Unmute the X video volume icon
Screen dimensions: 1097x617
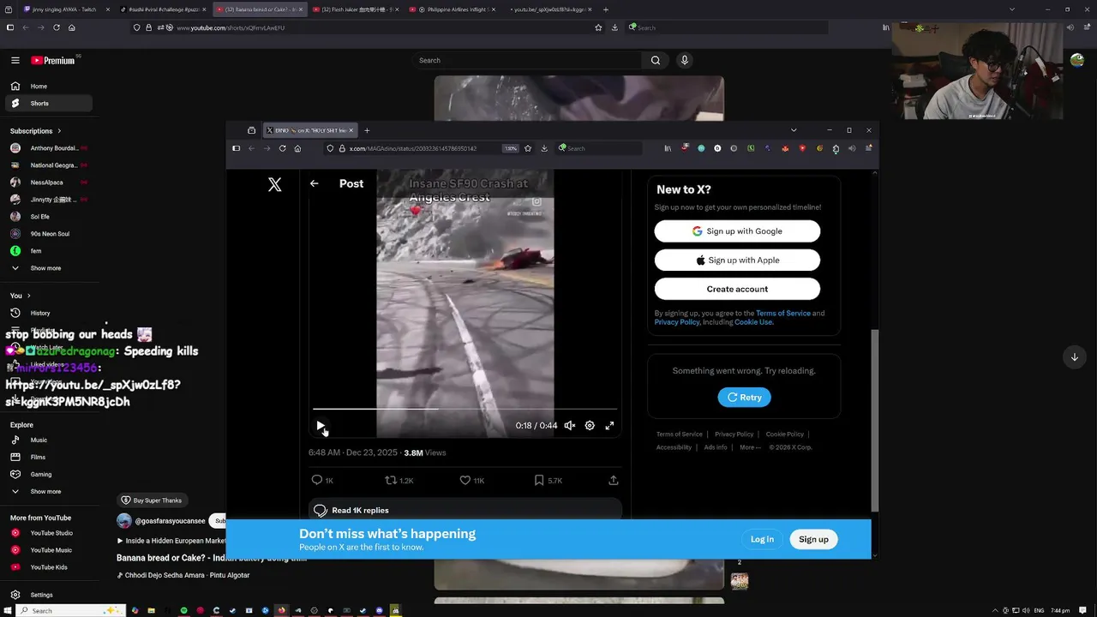point(569,425)
